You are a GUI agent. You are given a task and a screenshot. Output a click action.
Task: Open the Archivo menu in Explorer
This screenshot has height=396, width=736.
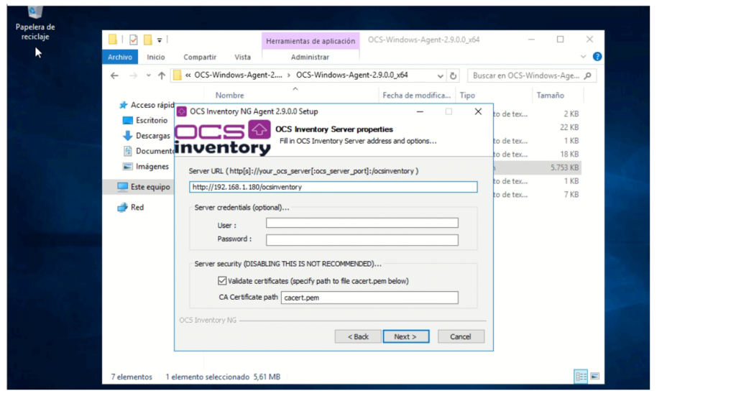pos(120,57)
